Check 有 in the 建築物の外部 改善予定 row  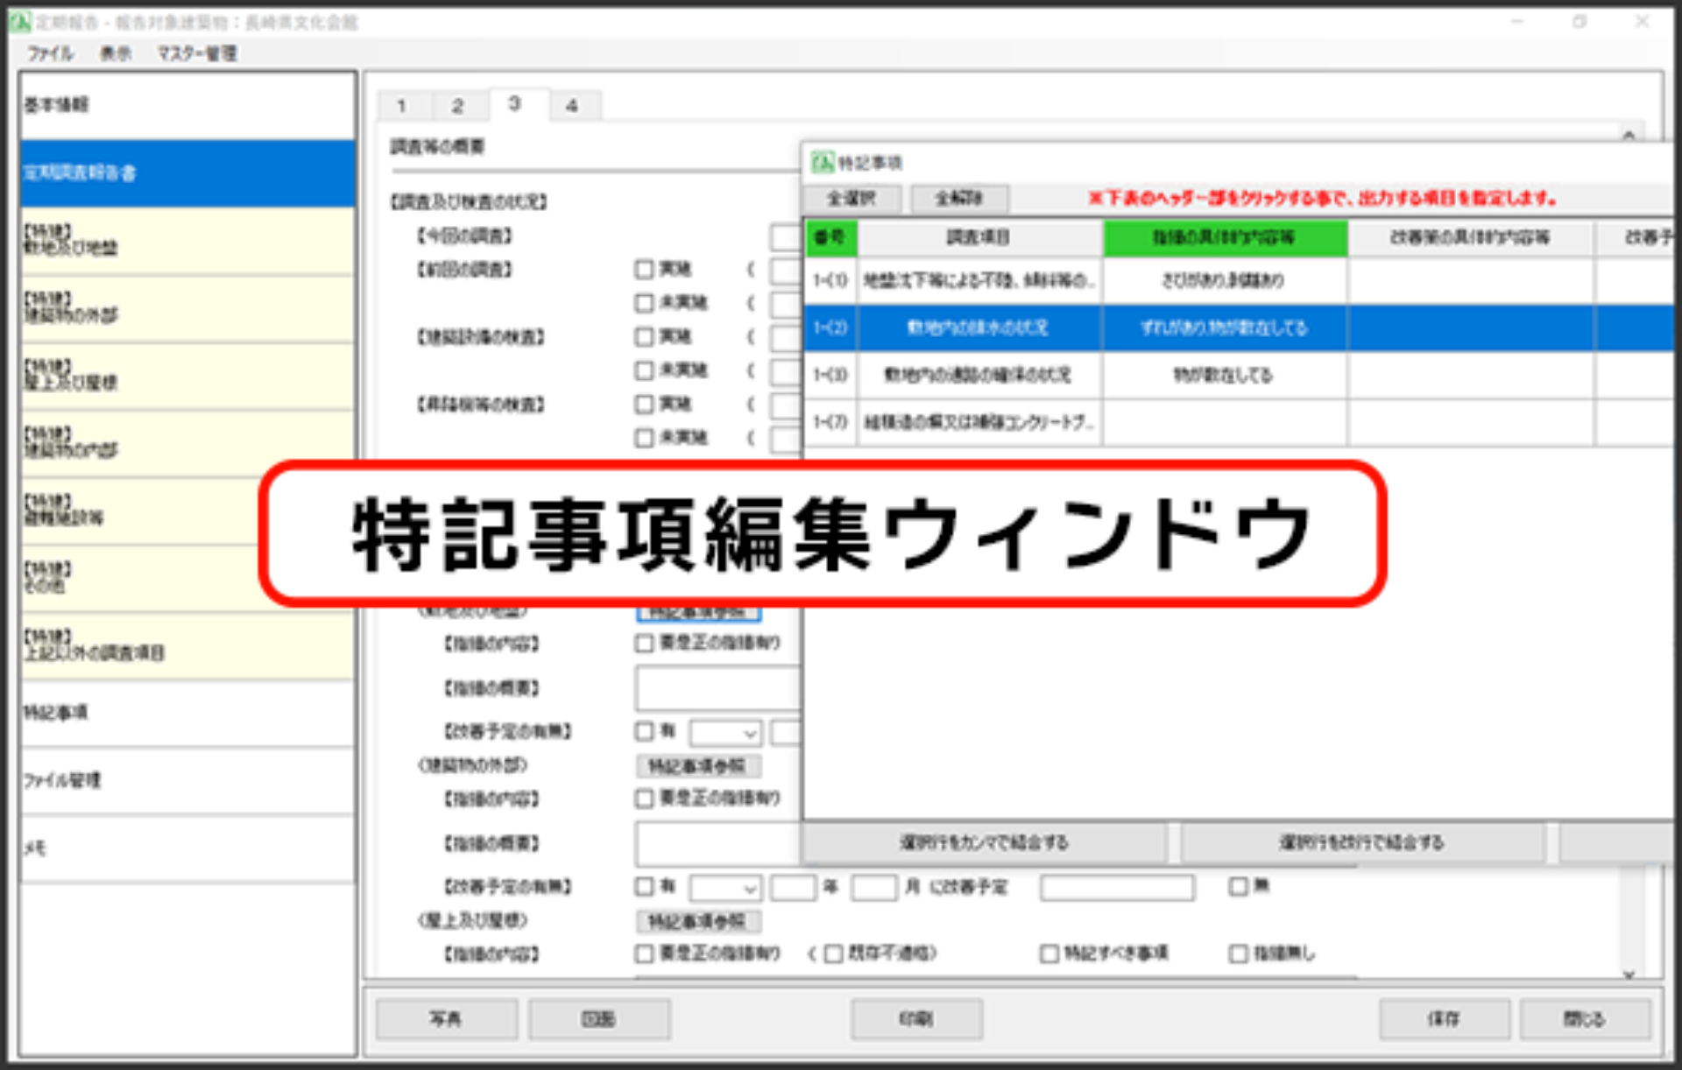[x=644, y=887]
